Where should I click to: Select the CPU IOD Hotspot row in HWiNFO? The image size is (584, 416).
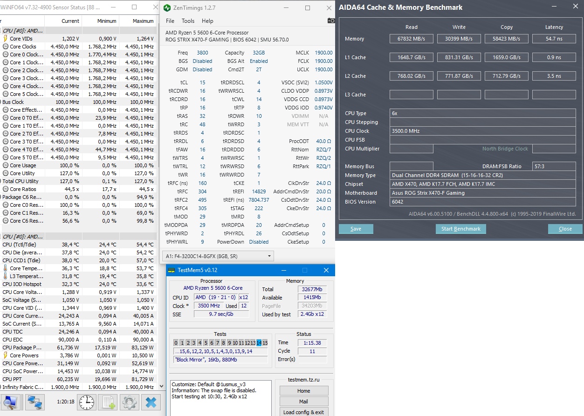pyautogui.click(x=78, y=284)
